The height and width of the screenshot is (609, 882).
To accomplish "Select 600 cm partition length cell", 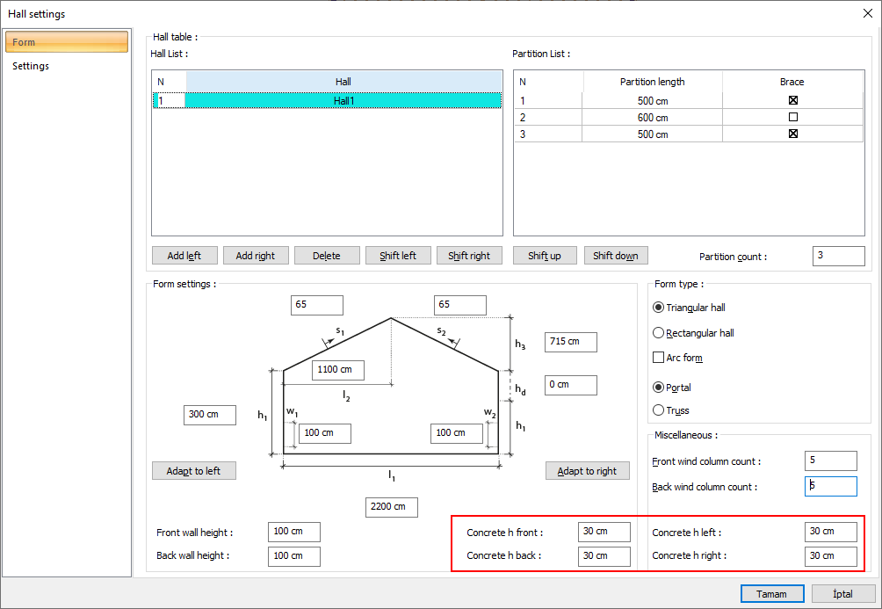I will 653,117.
